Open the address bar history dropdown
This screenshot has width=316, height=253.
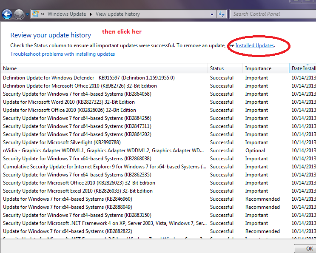[x=212, y=14]
